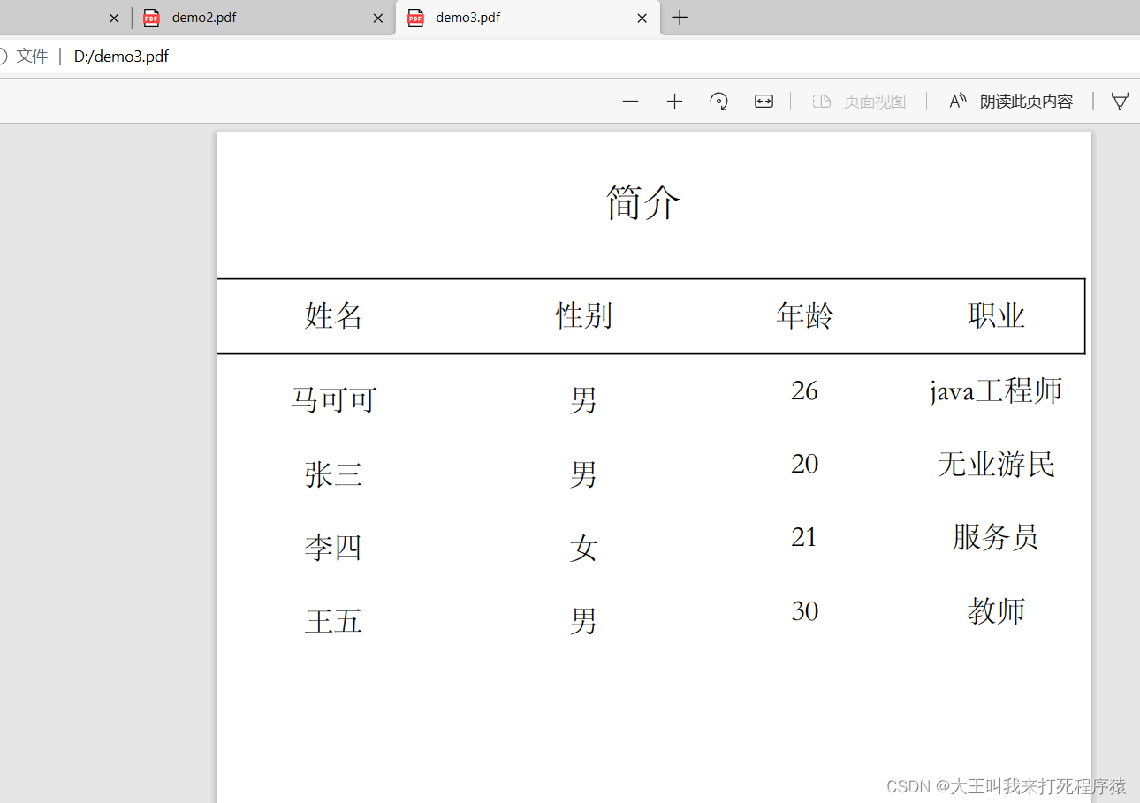1140x803 pixels.
Task: Click the address bar showing D:/demo3.pdf
Action: coord(121,57)
